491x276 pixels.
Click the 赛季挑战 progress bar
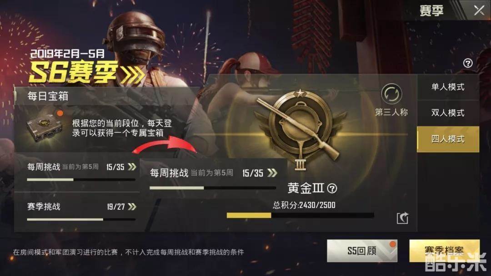pyautogui.click(x=81, y=219)
